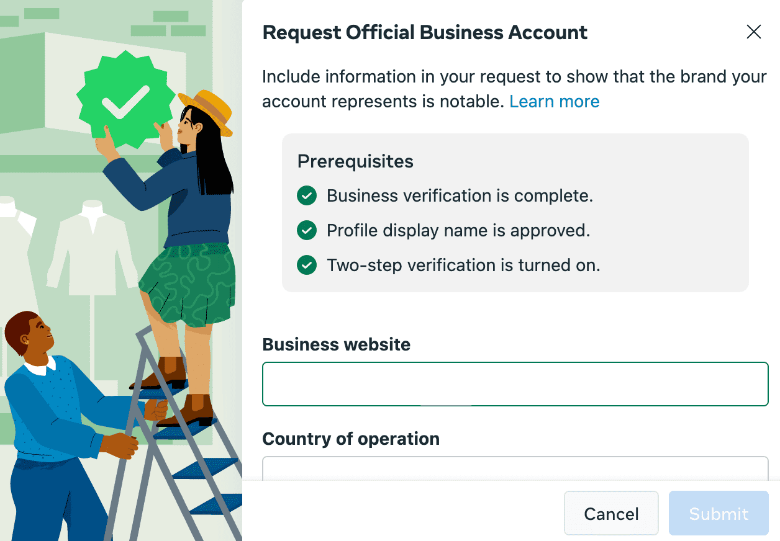
Task: Click the large green verified badge illustration
Action: (x=126, y=101)
